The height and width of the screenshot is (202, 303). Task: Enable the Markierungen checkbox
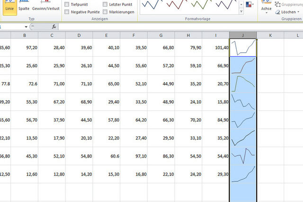105,11
